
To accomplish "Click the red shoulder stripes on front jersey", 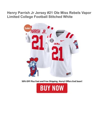I will click(70, 35).
